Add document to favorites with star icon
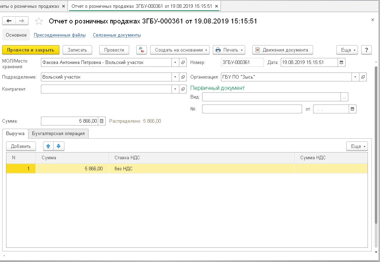The width and height of the screenshot is (380, 262). click(39, 21)
